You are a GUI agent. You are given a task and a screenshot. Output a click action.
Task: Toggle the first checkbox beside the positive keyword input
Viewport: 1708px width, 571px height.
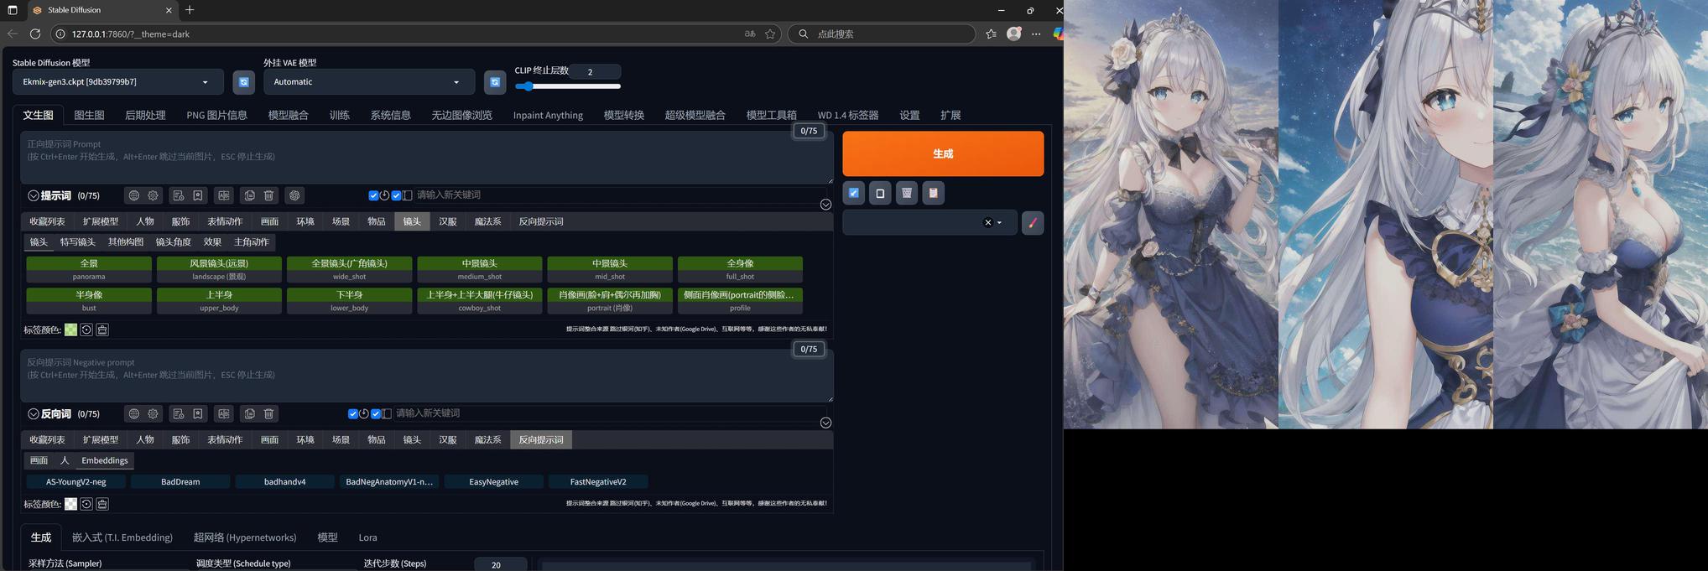[373, 195]
